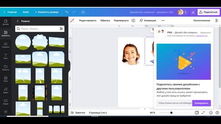Click the user profile avatar
The width and height of the screenshot is (221, 124).
(x=180, y=12)
